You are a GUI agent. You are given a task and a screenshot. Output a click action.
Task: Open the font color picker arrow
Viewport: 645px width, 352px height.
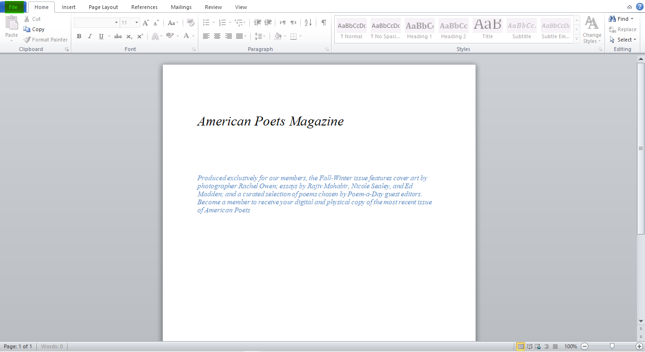(194, 36)
